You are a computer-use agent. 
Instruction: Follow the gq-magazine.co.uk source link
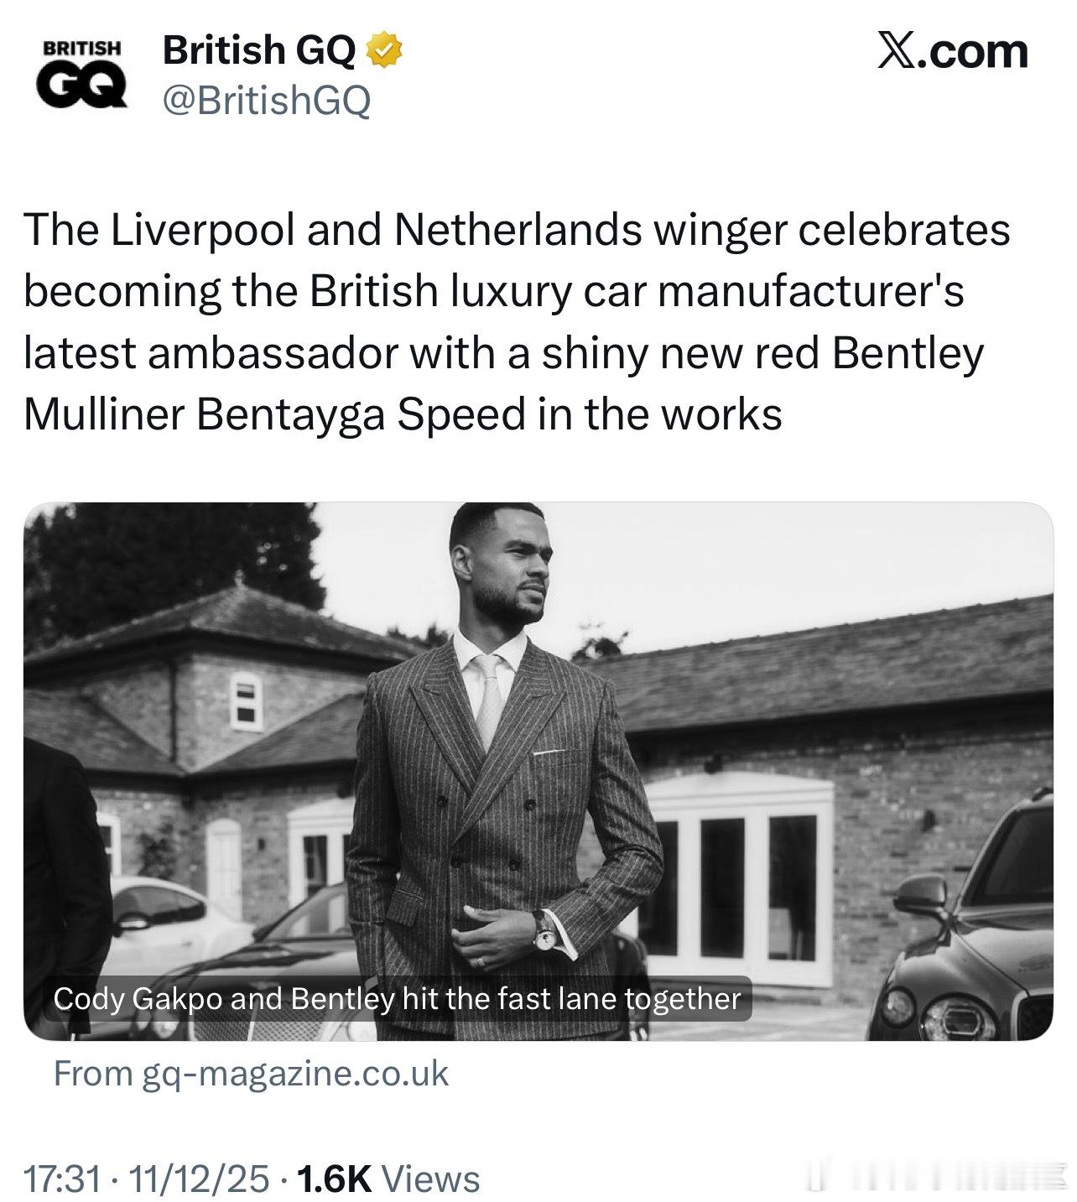click(251, 1074)
